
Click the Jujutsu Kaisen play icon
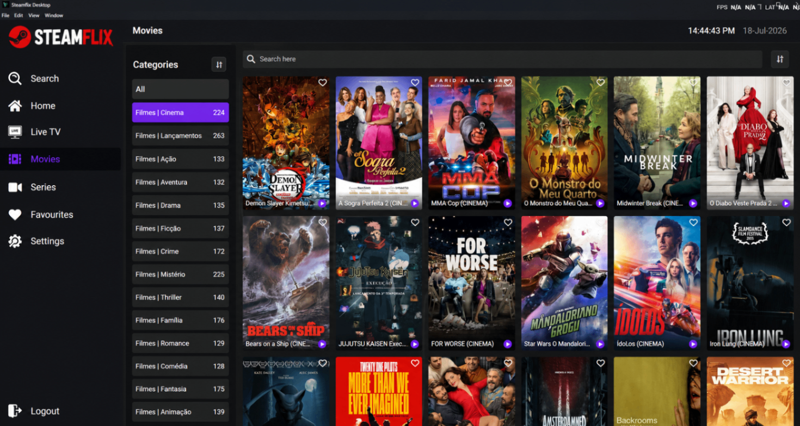[x=415, y=344]
